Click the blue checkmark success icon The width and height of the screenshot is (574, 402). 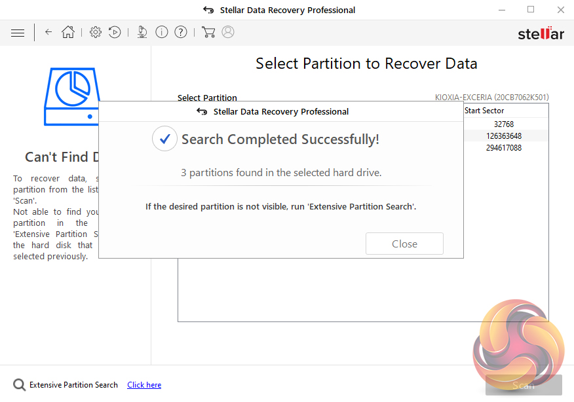[x=164, y=139]
